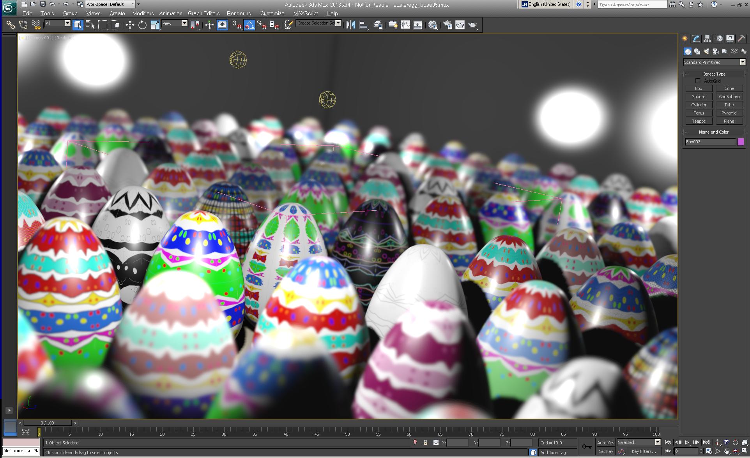Open the Rendering menu
This screenshot has height=458, width=750.
[239, 13]
